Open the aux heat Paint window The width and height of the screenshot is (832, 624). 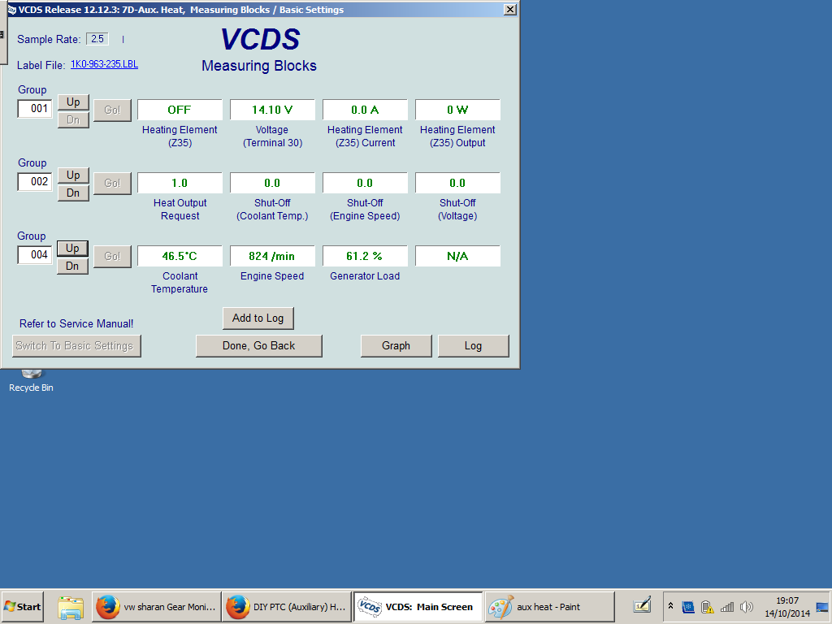pos(549,607)
